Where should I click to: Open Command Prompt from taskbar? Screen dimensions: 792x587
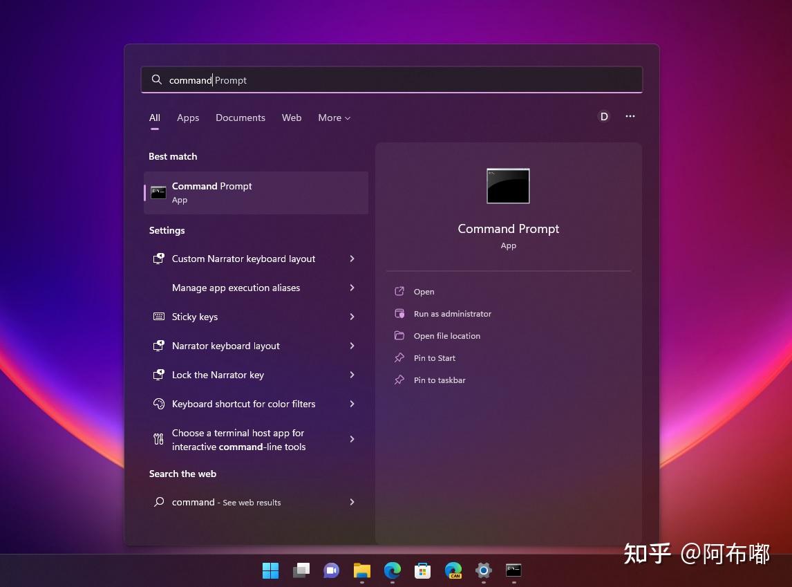point(513,570)
